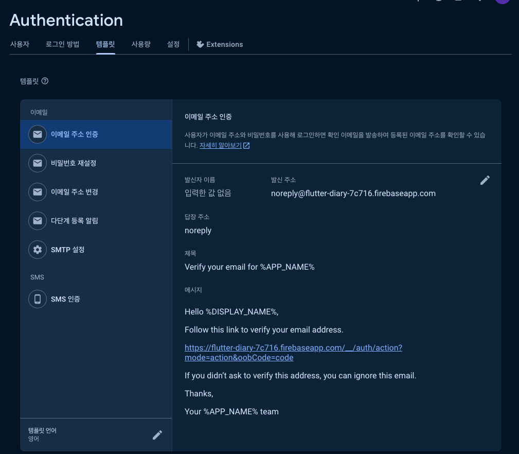Viewport: 519px width, 454px height.
Task: Click the 발신자 이름 value 입력한 값 없음
Action: click(x=208, y=193)
